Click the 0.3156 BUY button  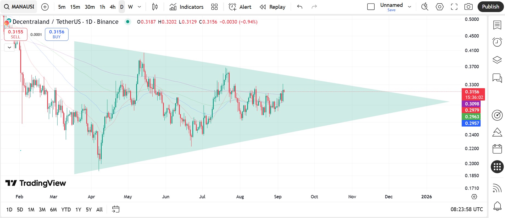pyautogui.click(x=56, y=34)
